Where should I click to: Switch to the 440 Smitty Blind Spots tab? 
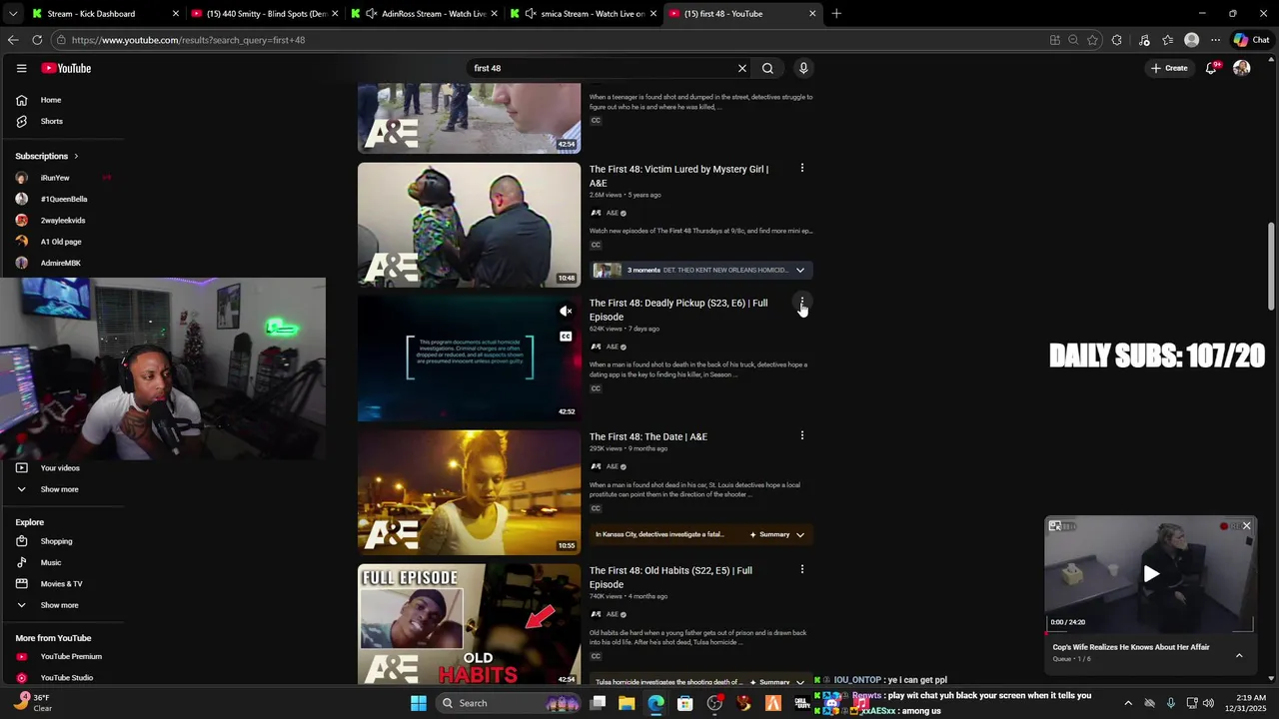click(x=263, y=14)
